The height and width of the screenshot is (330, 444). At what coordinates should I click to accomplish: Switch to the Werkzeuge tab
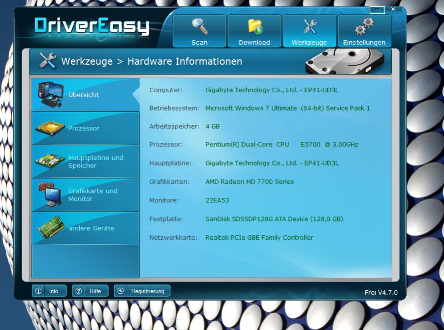309,31
